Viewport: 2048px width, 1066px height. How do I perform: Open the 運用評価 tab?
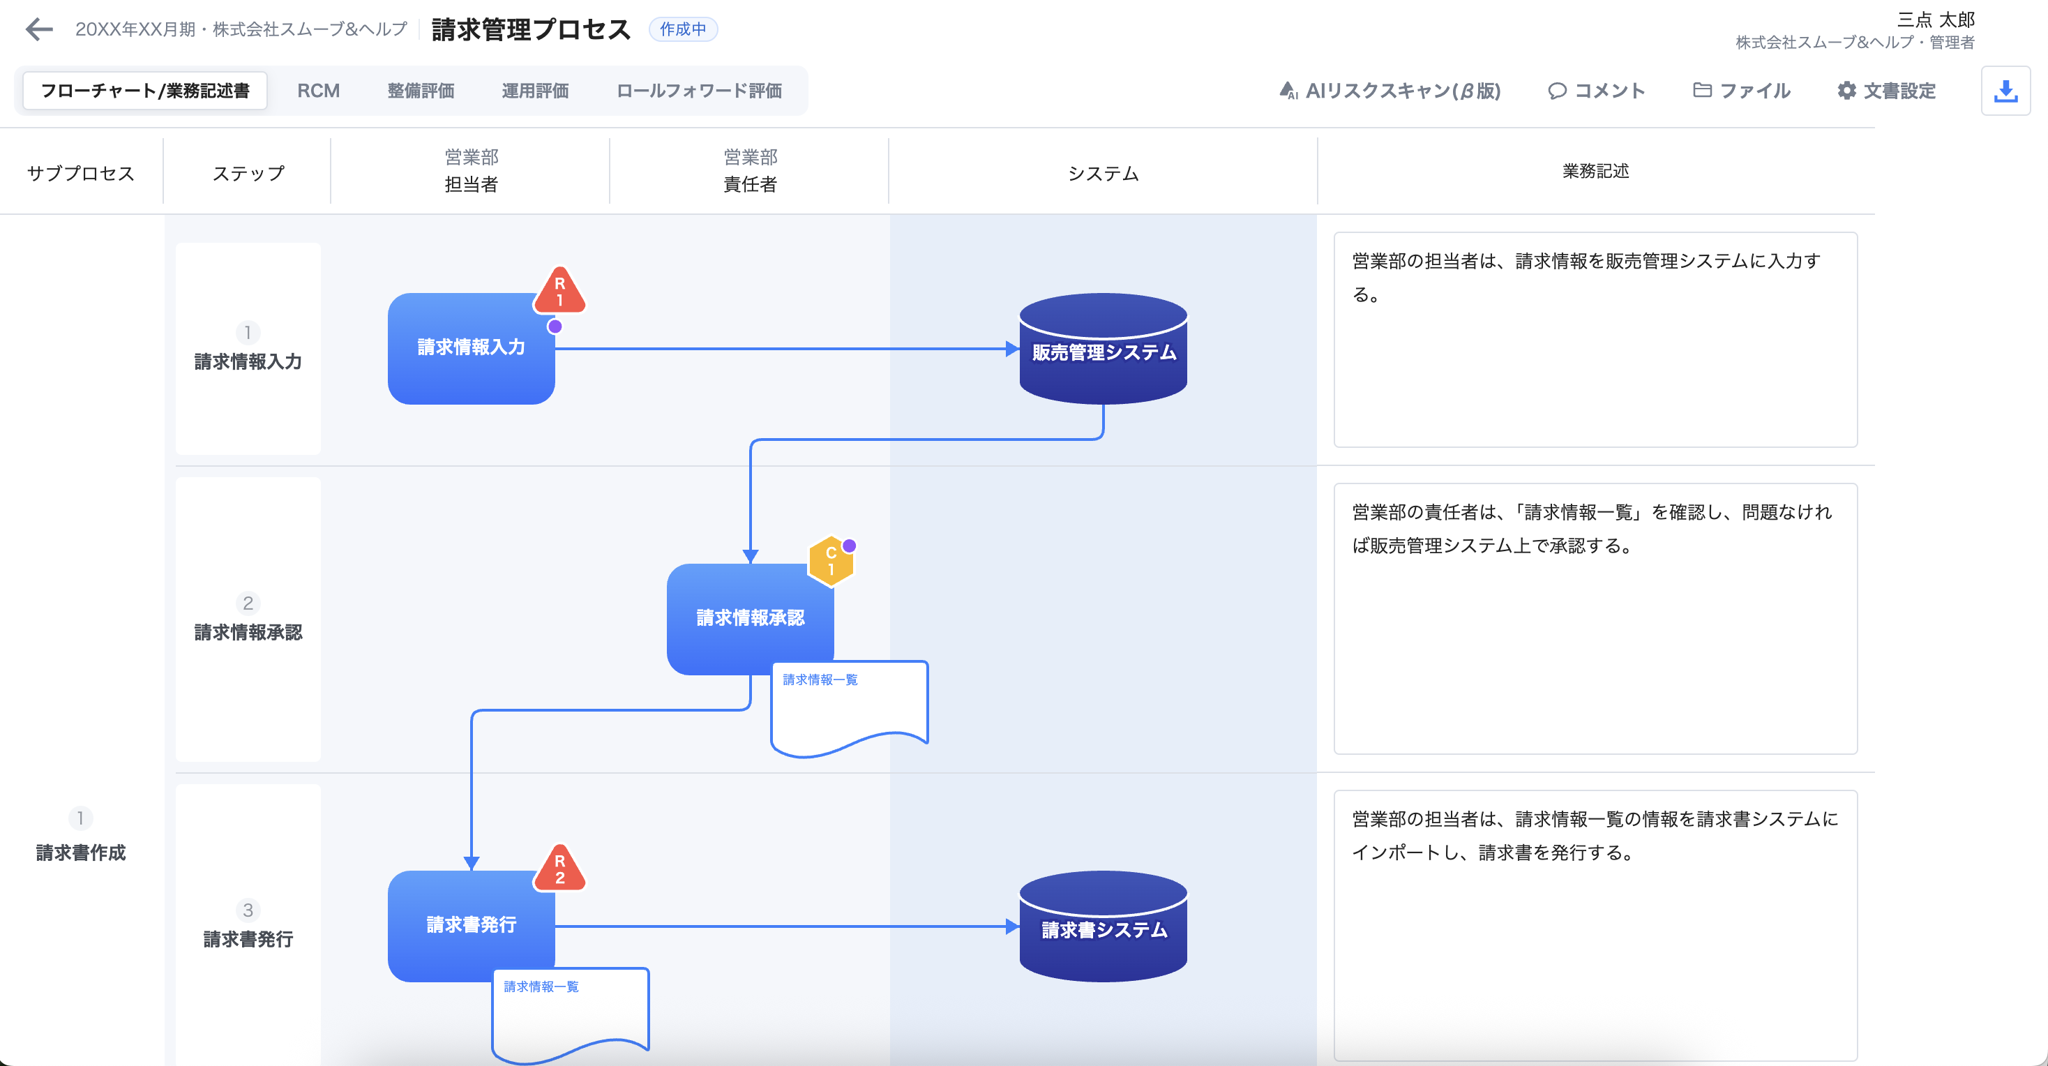536,91
